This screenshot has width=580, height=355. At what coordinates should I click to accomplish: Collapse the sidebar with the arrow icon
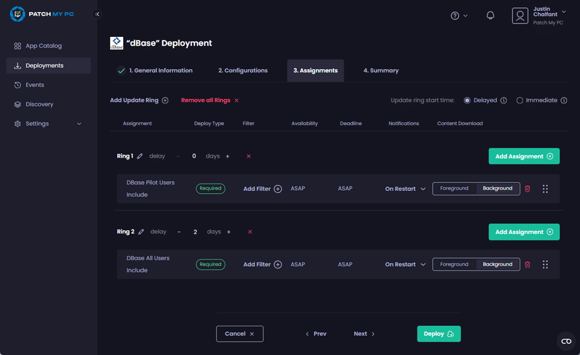(x=98, y=14)
